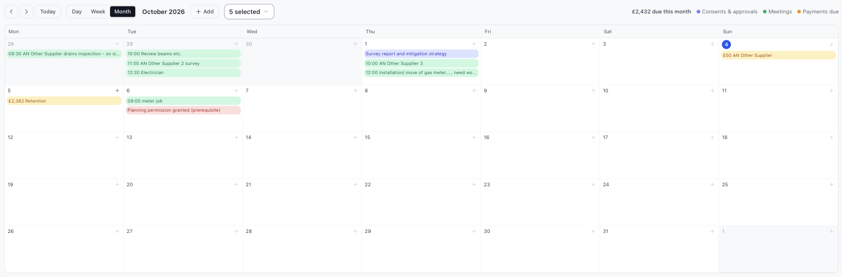Screen dimensions: 842x277
Task: Open 11:00 AN Other Supplier 2 survey
Action: 183,63
